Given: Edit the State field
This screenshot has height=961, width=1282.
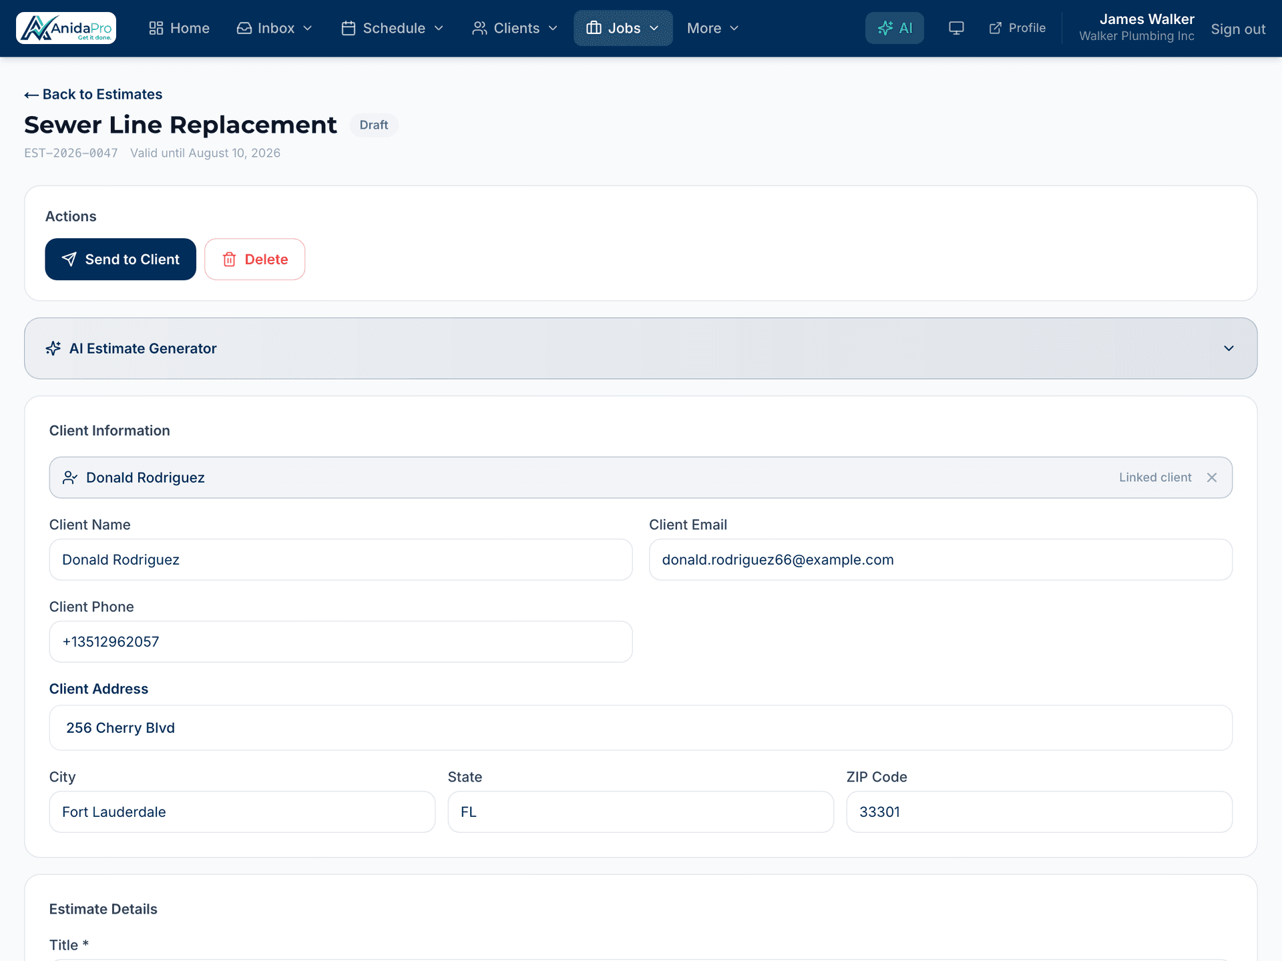Looking at the screenshot, I should coord(641,812).
